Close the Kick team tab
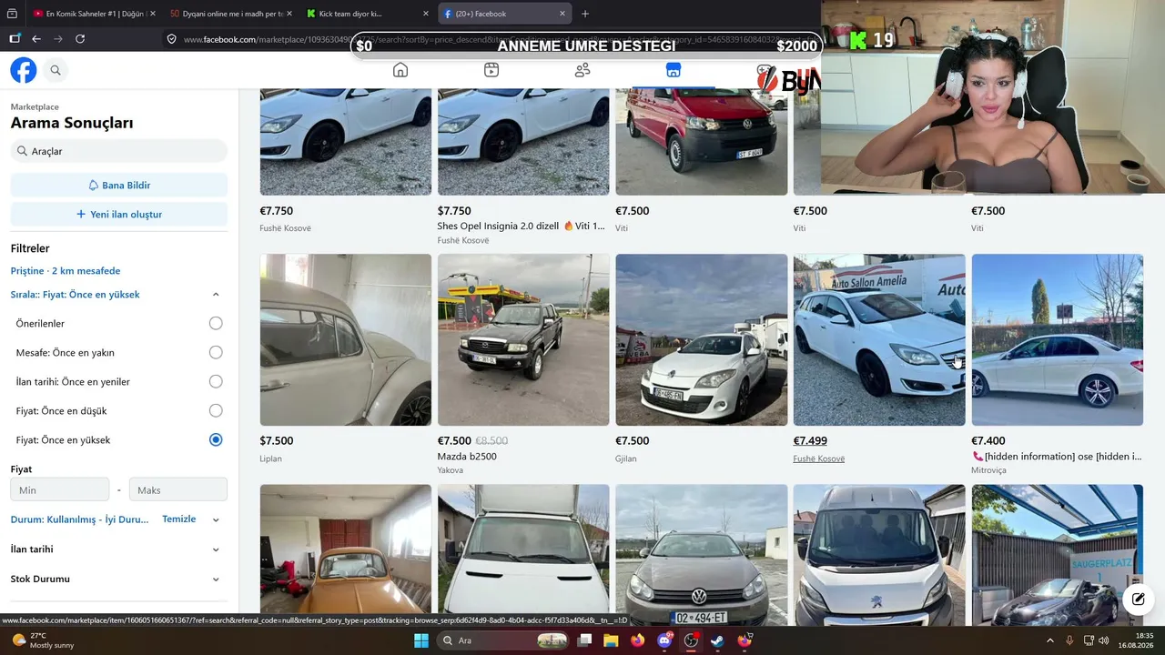Viewport: 1165px width, 655px height. click(425, 14)
